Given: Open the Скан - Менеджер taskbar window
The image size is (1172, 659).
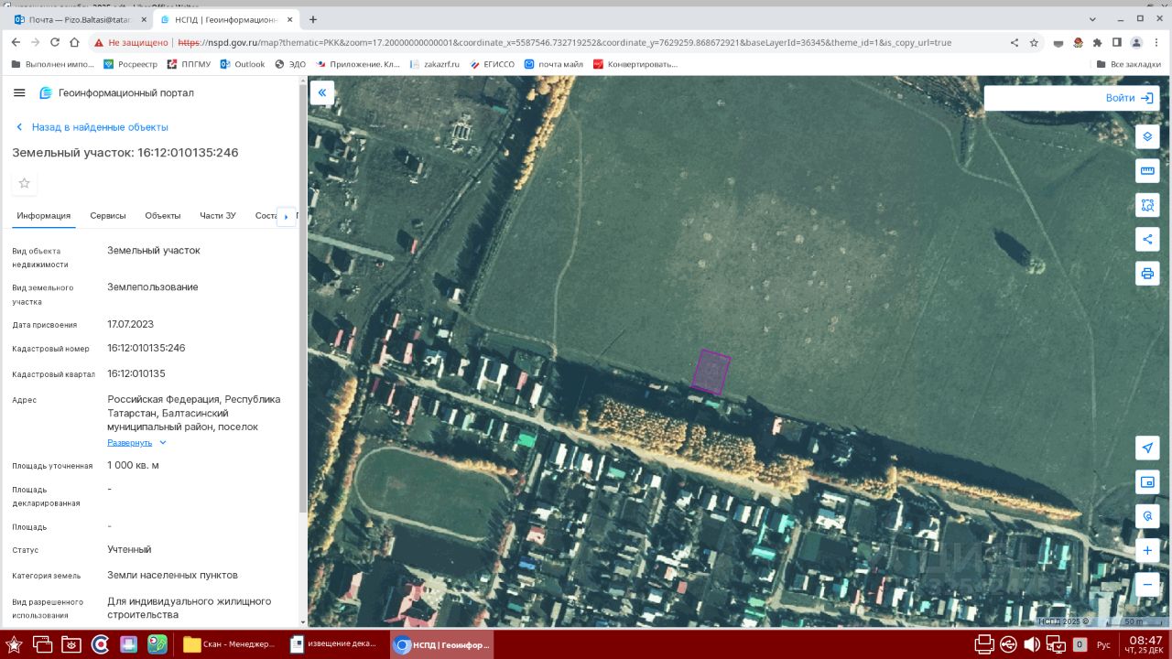Looking at the screenshot, I should [x=229, y=644].
